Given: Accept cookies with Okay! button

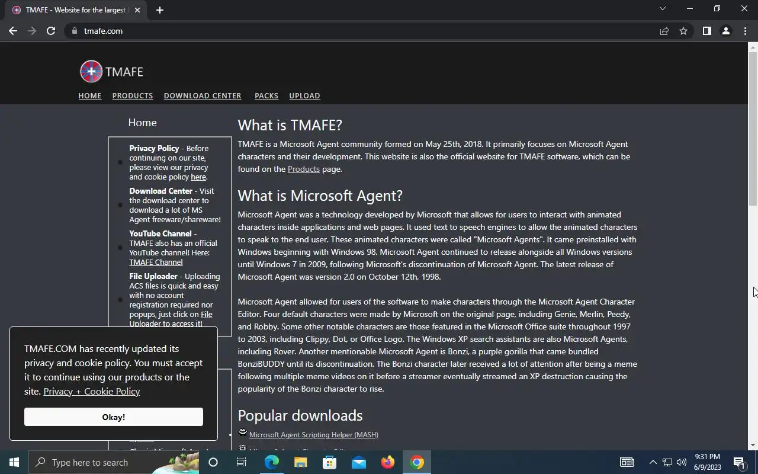Looking at the screenshot, I should coord(114,417).
